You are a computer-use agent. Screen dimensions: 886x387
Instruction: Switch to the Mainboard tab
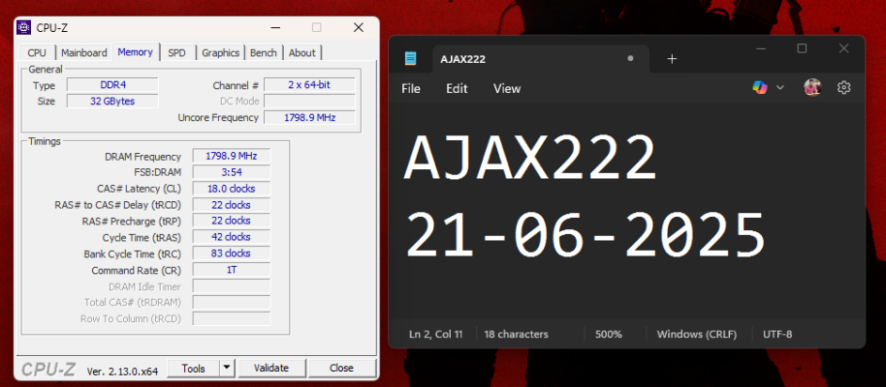click(x=84, y=52)
